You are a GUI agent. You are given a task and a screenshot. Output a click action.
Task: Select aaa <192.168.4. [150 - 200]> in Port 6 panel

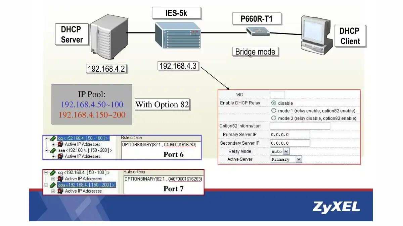(x=85, y=151)
